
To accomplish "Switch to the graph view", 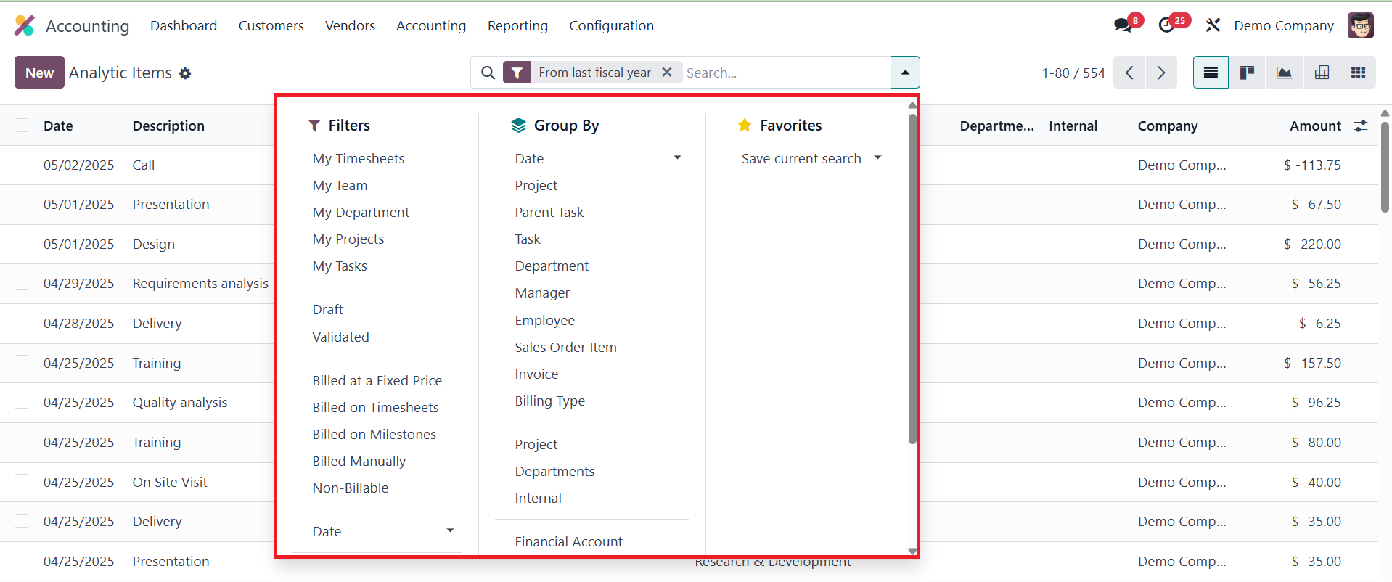I will click(1284, 73).
